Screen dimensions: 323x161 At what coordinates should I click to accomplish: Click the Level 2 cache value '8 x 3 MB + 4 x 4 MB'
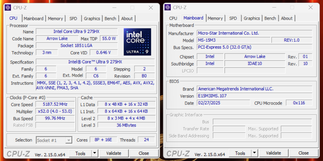[126, 118]
